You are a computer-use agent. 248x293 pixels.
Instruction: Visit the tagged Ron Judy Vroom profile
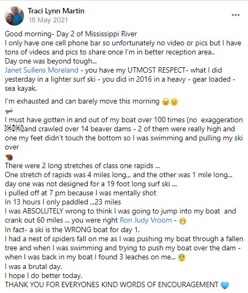[145, 220]
